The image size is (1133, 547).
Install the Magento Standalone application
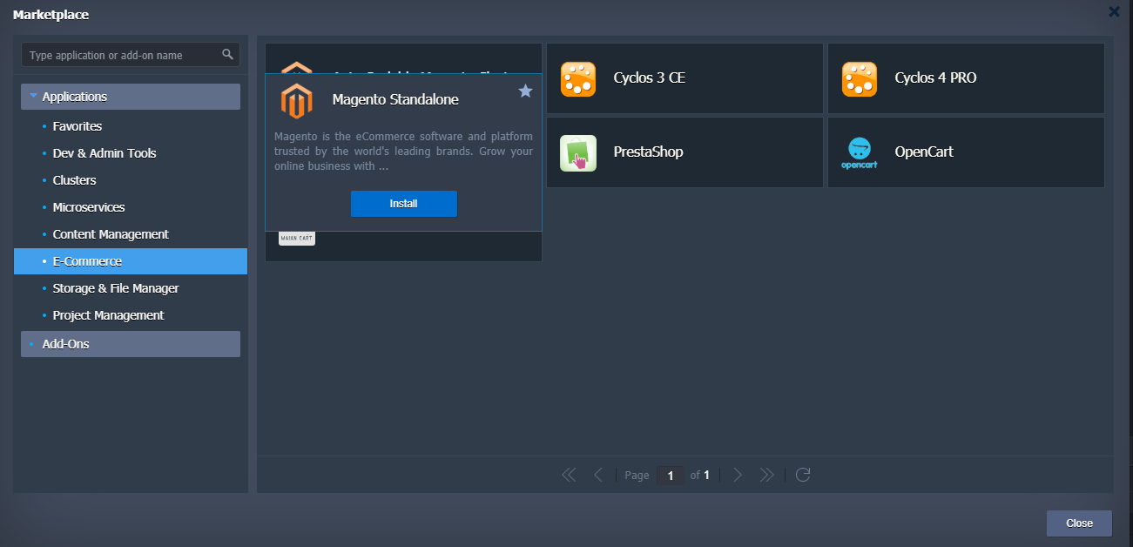[403, 203]
